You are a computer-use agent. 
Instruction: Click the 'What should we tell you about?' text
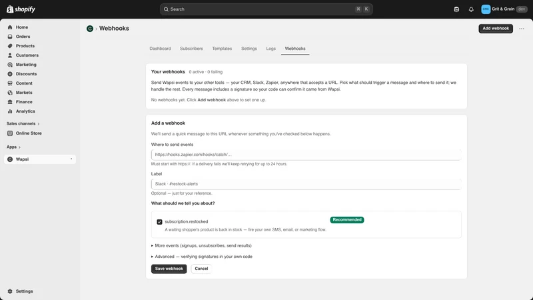[183, 203]
